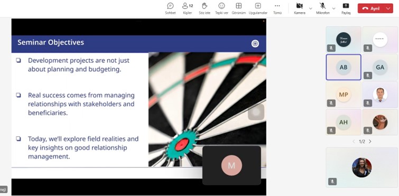The height and width of the screenshot is (196, 399).
Task: Select the AB participant tile
Action: (x=344, y=67)
